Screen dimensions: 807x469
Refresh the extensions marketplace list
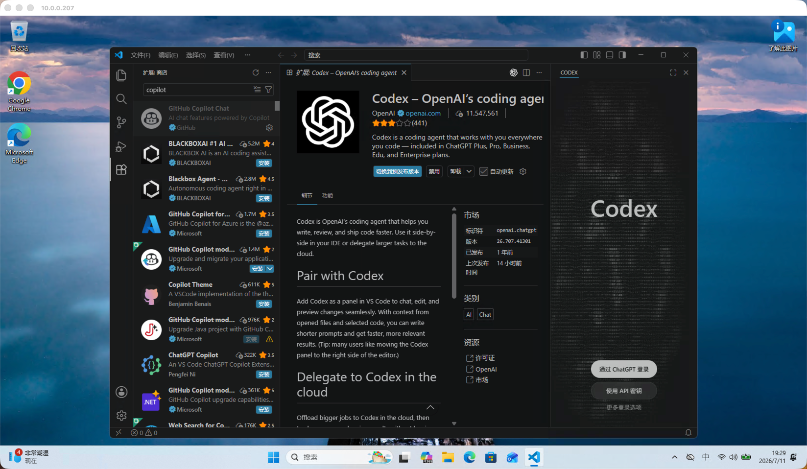pyautogui.click(x=256, y=72)
